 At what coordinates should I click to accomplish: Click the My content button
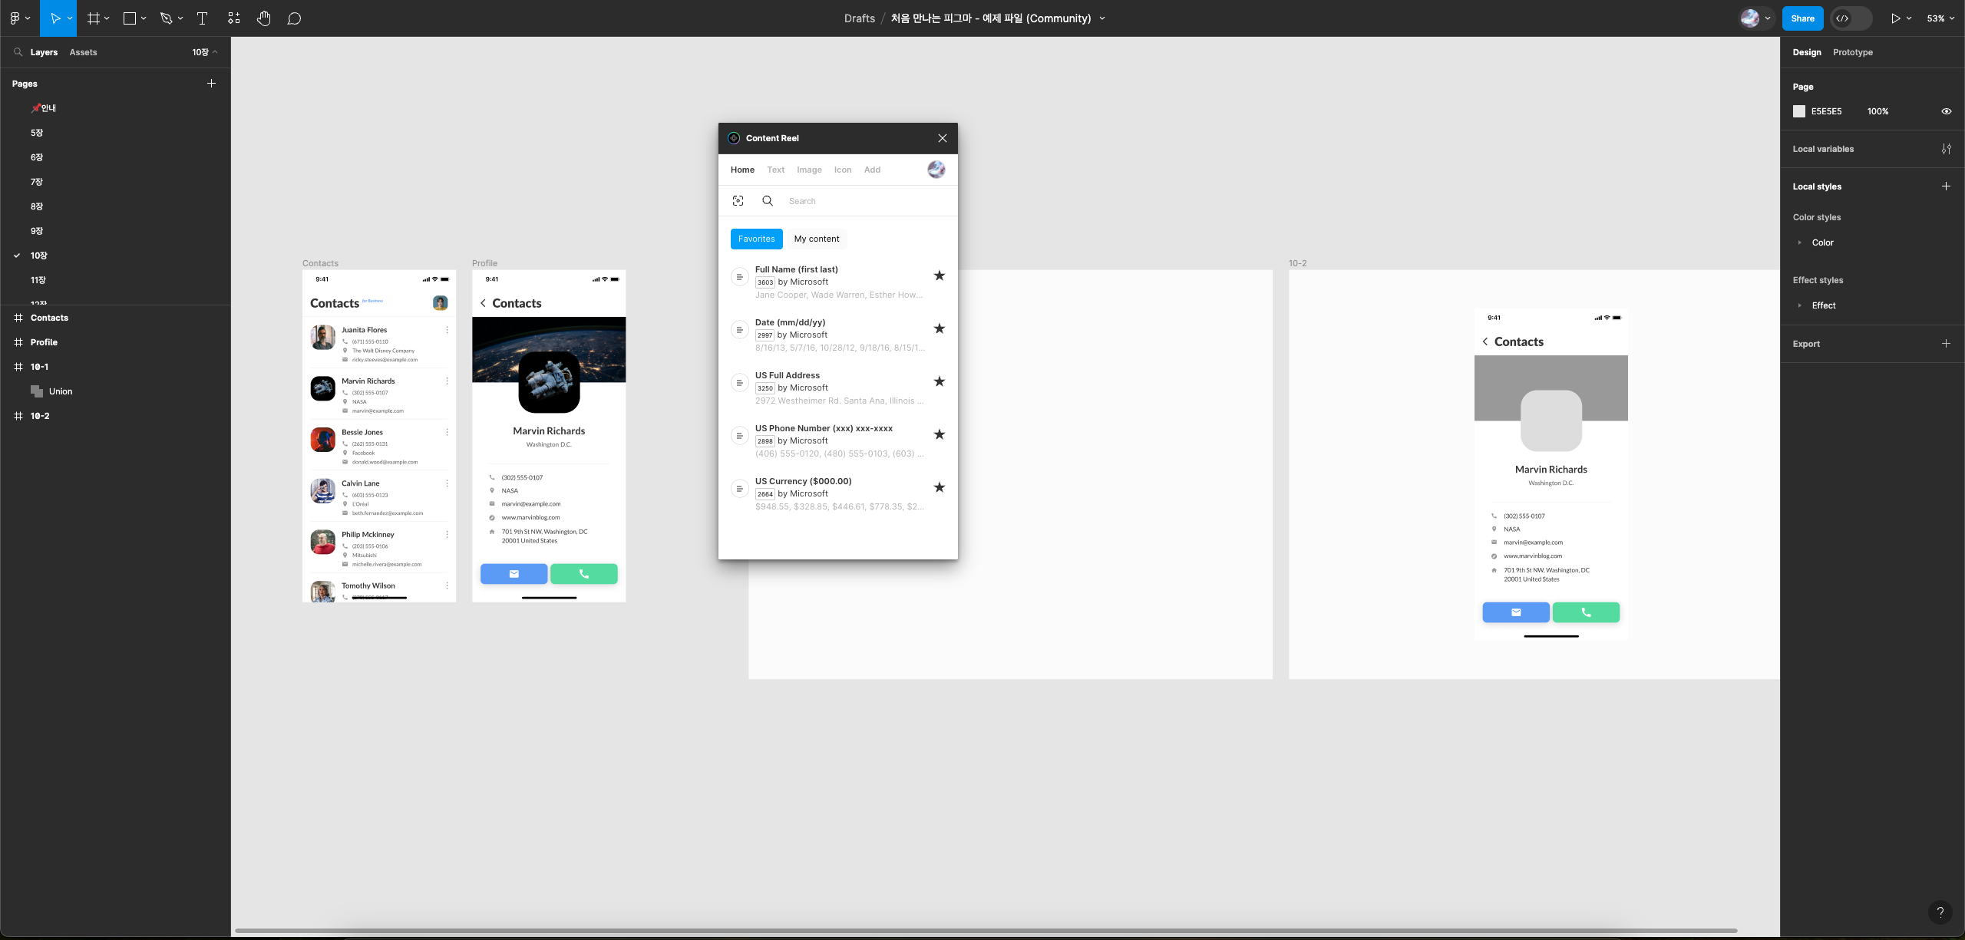[x=816, y=239]
